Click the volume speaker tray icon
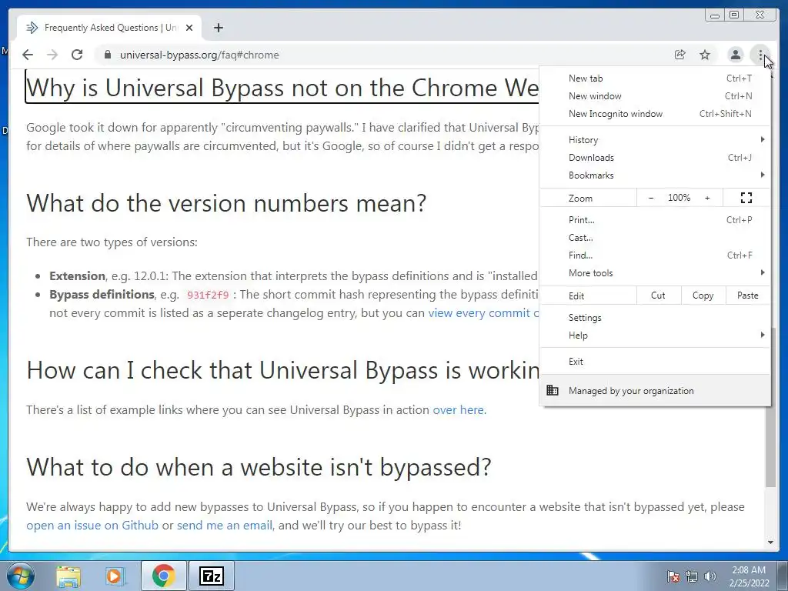The height and width of the screenshot is (591, 788). tap(710, 576)
